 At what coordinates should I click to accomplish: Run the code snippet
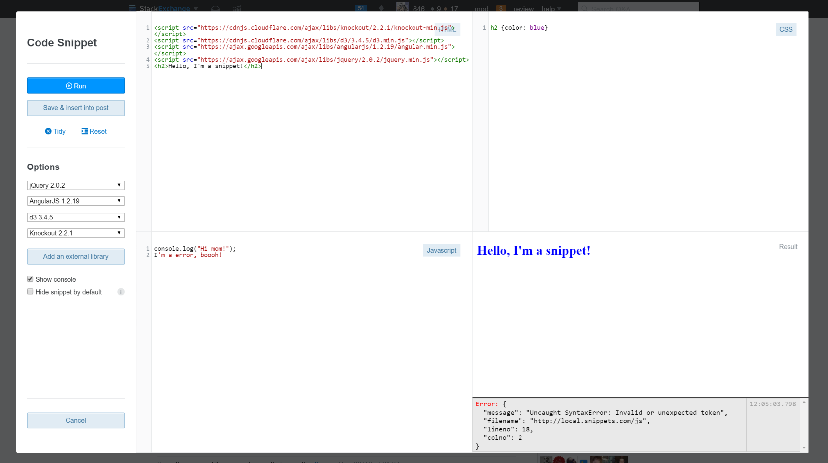point(76,86)
